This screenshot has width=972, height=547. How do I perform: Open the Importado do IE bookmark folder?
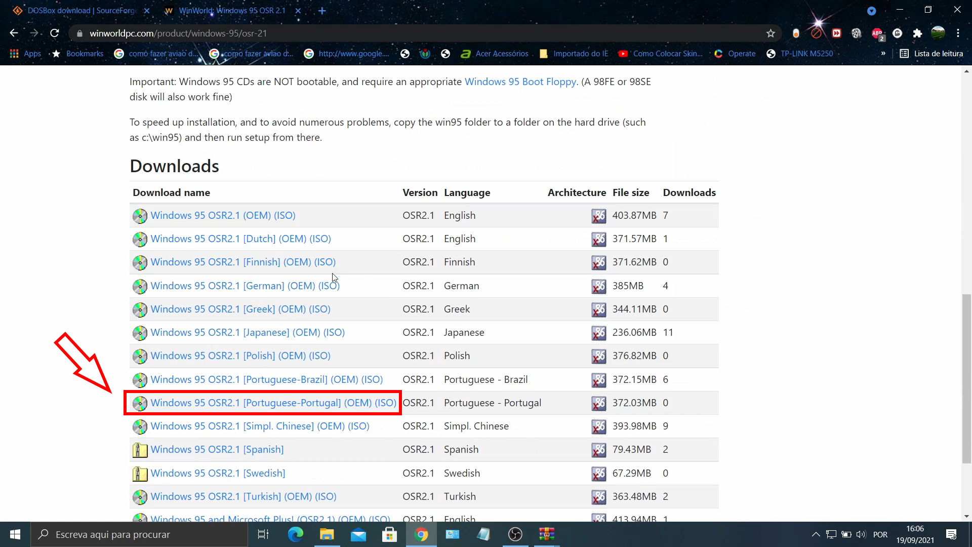click(x=574, y=54)
